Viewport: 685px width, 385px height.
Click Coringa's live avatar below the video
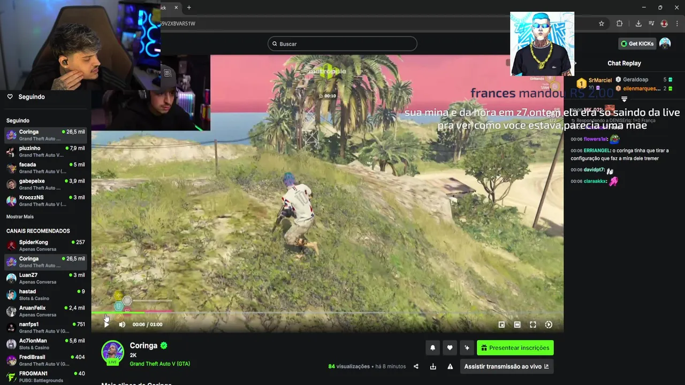pyautogui.click(x=112, y=352)
